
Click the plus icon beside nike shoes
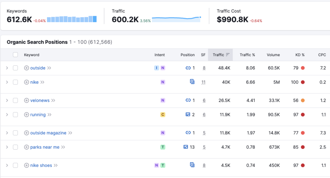pos(26,165)
